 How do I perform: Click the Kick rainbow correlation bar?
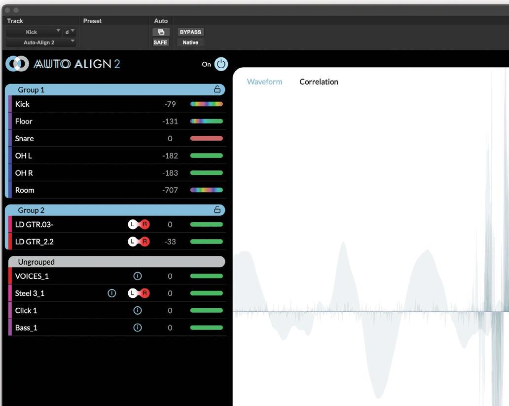click(207, 104)
